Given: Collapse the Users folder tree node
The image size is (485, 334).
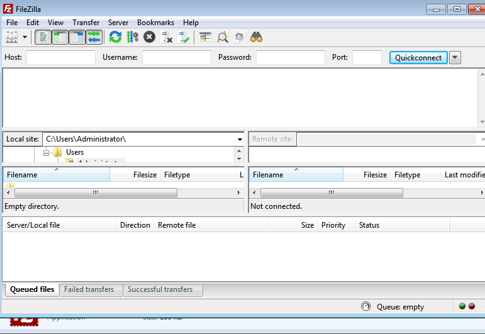Looking at the screenshot, I should coord(46,153).
